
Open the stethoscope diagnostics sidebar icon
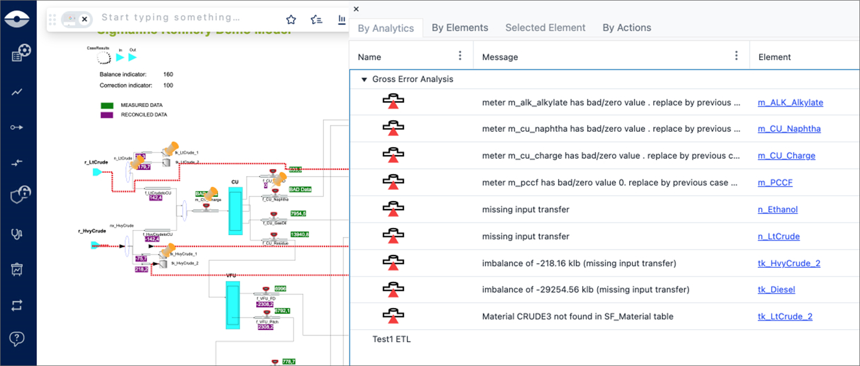tap(17, 234)
